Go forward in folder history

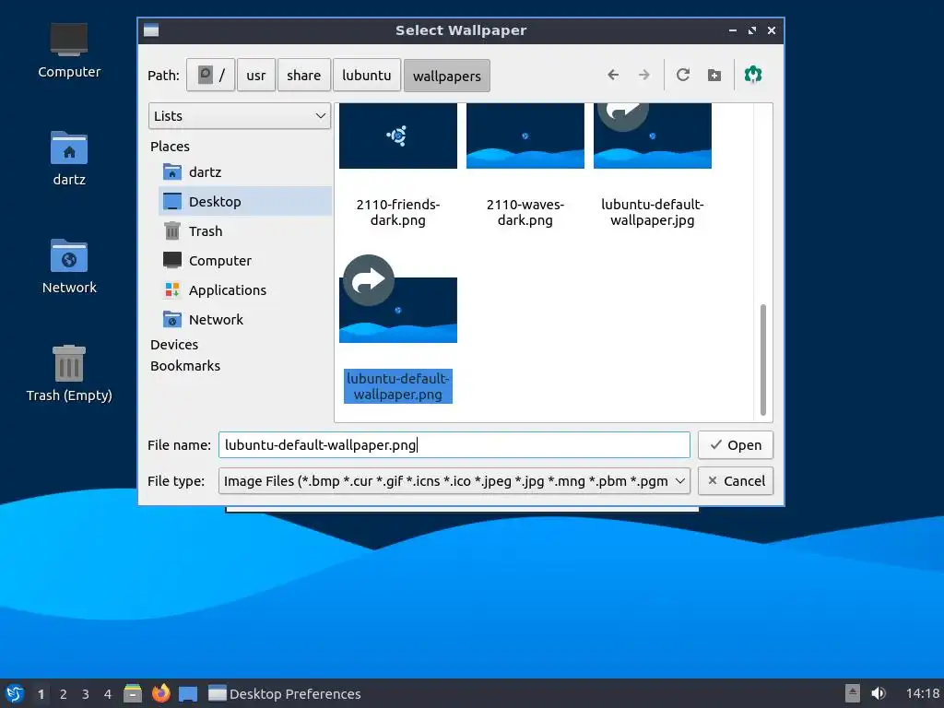(x=644, y=76)
